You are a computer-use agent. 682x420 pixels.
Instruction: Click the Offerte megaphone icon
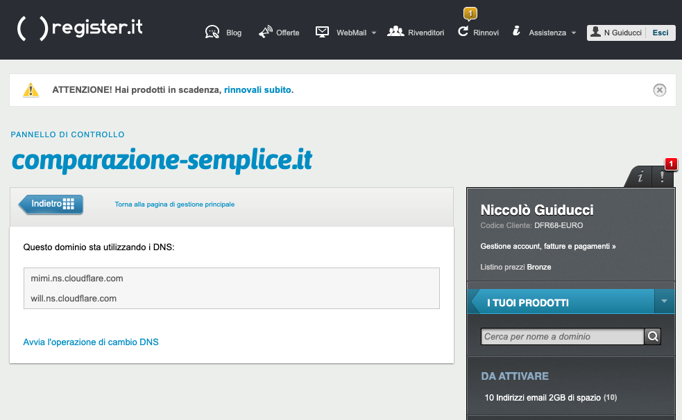(266, 32)
